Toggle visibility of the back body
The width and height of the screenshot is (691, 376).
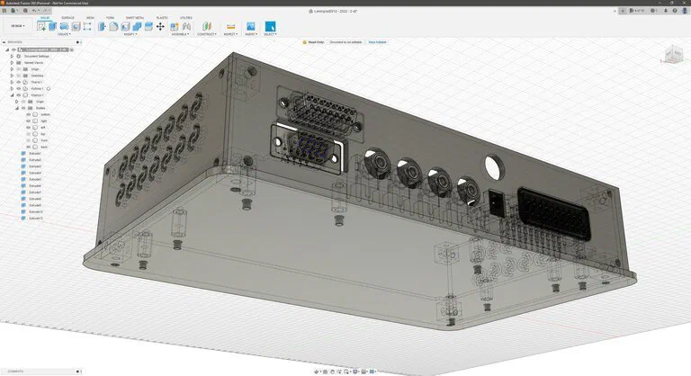[29, 147]
